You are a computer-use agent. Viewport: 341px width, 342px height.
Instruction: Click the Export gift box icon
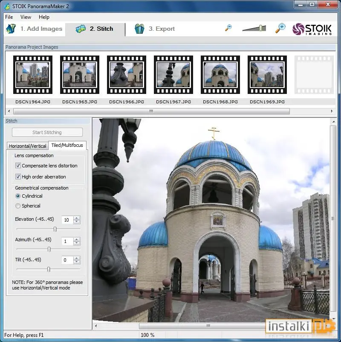pyautogui.click(x=139, y=29)
